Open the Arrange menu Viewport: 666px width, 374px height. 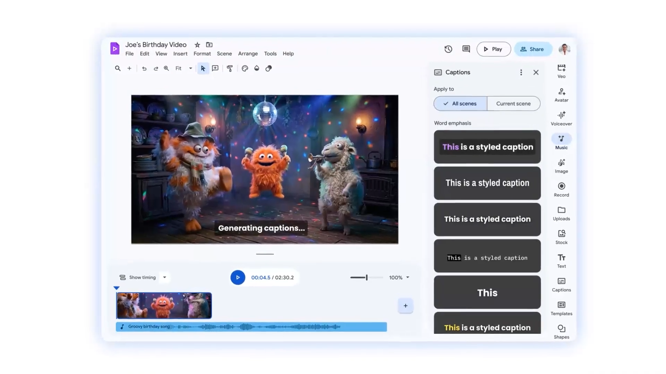[248, 54]
